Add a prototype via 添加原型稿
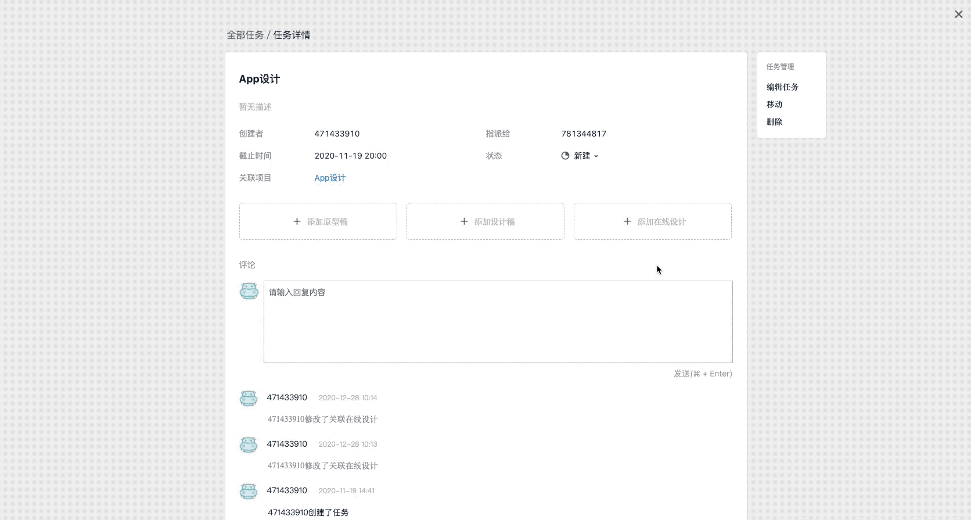The width and height of the screenshot is (971, 520). pyautogui.click(x=318, y=221)
